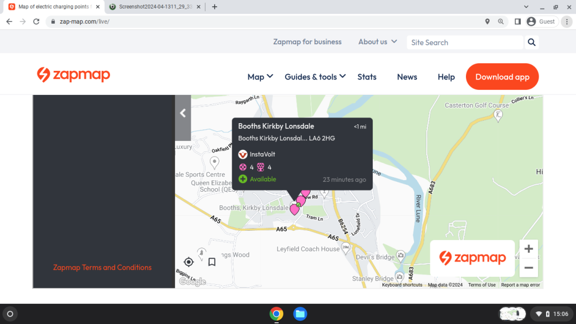Image resolution: width=576 pixels, height=324 pixels.
Task: Open the ChromeOS launcher
Action: [x=10, y=314]
